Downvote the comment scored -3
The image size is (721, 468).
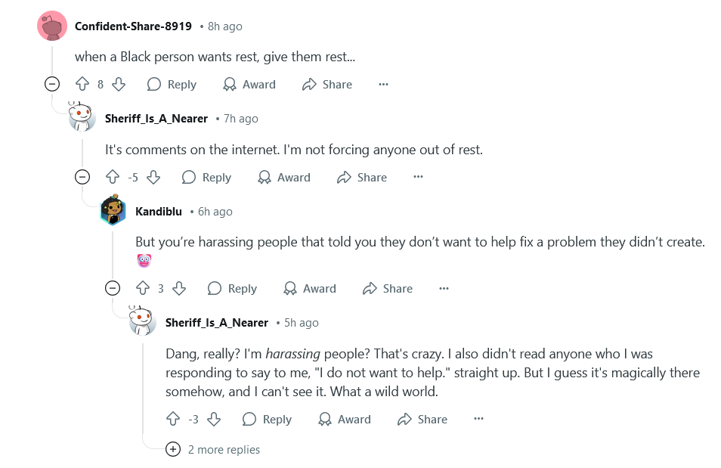tap(214, 419)
